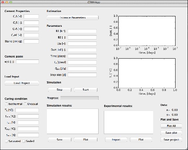Click the DoH versus time plot
Image resolution: width=188 pixels, height=150 pixels.
point(147,31)
